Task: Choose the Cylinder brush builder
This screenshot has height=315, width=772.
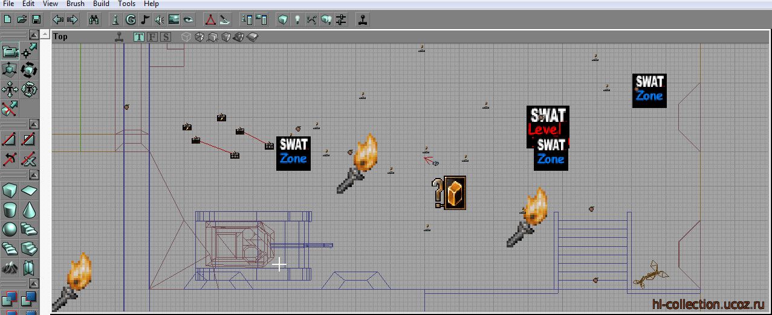Action: 10,210
